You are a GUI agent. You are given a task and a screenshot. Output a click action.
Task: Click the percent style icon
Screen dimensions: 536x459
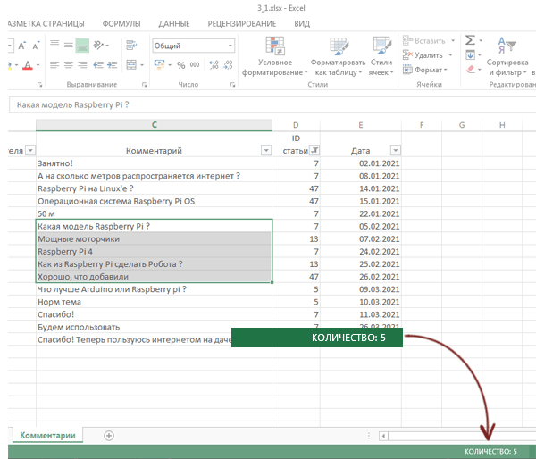click(x=181, y=65)
